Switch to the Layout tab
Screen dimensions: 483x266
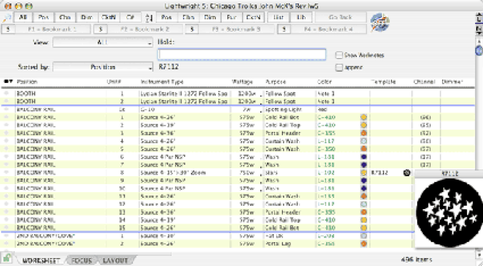point(115,260)
